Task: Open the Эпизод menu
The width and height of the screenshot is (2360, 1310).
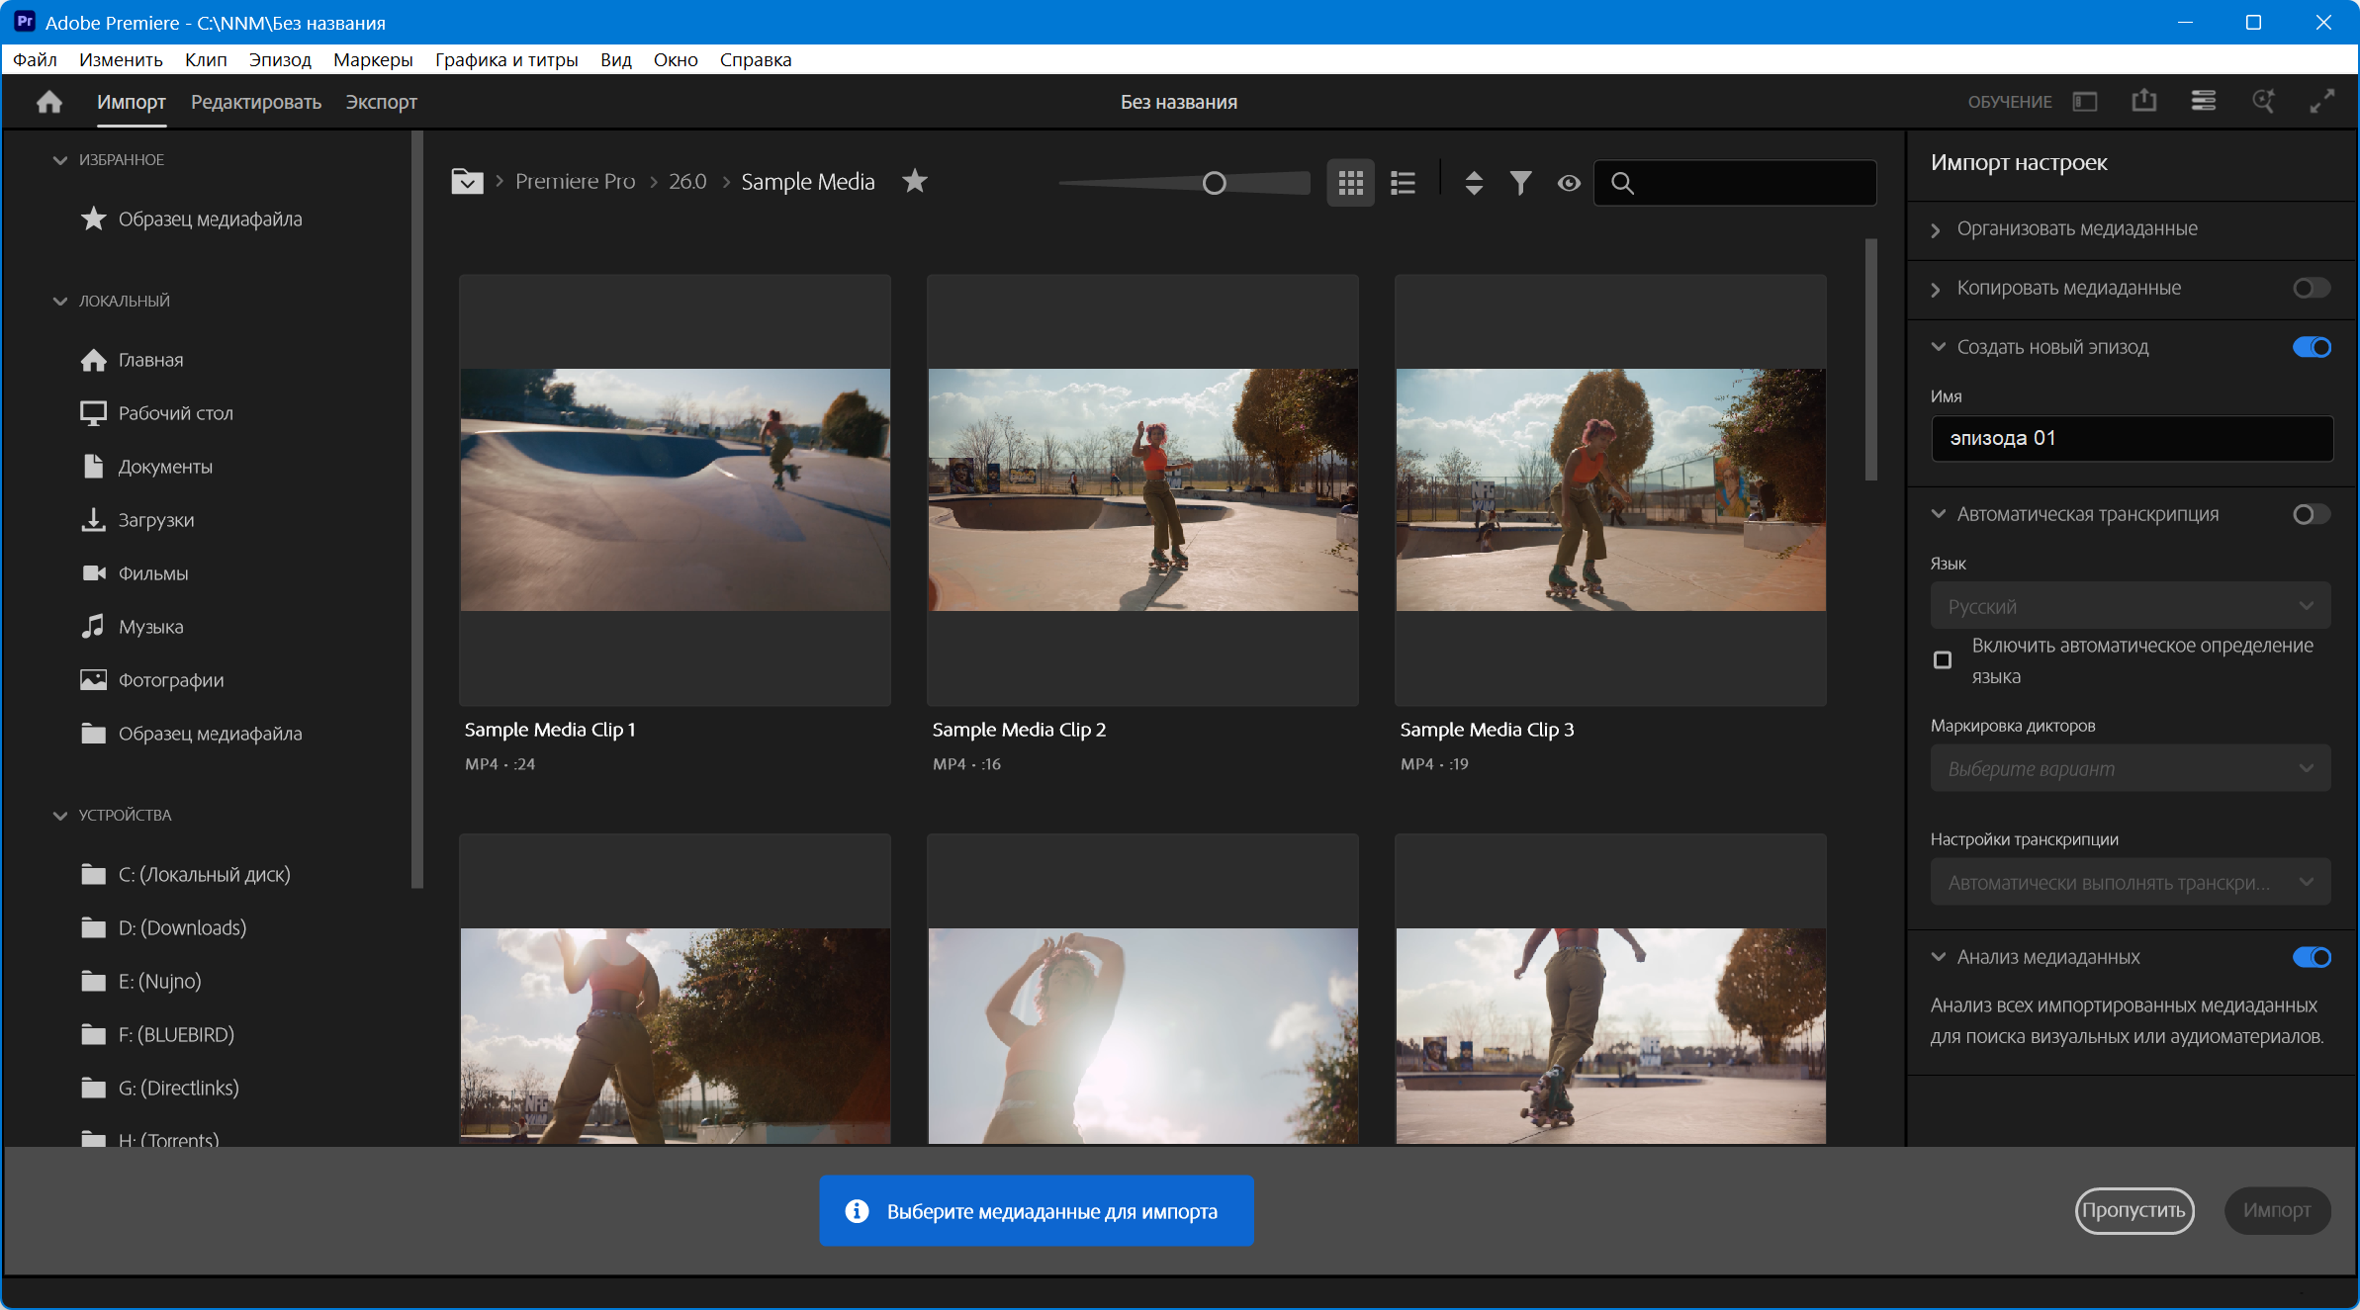Action: [280, 59]
